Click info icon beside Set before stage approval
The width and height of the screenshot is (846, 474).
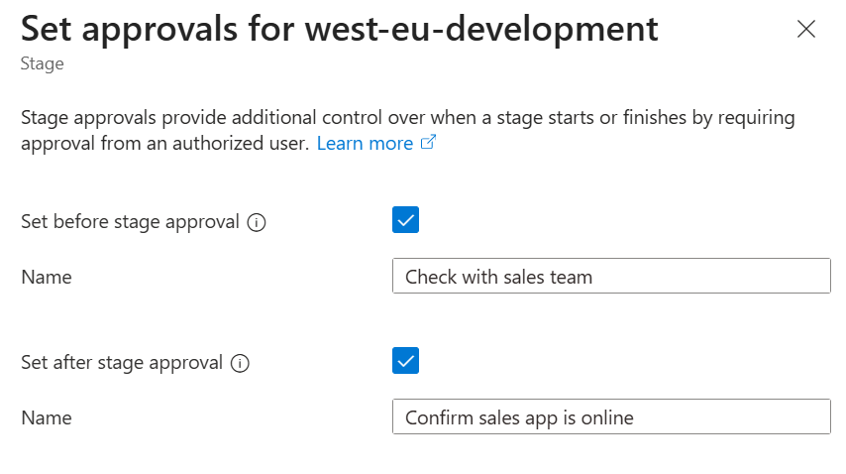(x=257, y=222)
